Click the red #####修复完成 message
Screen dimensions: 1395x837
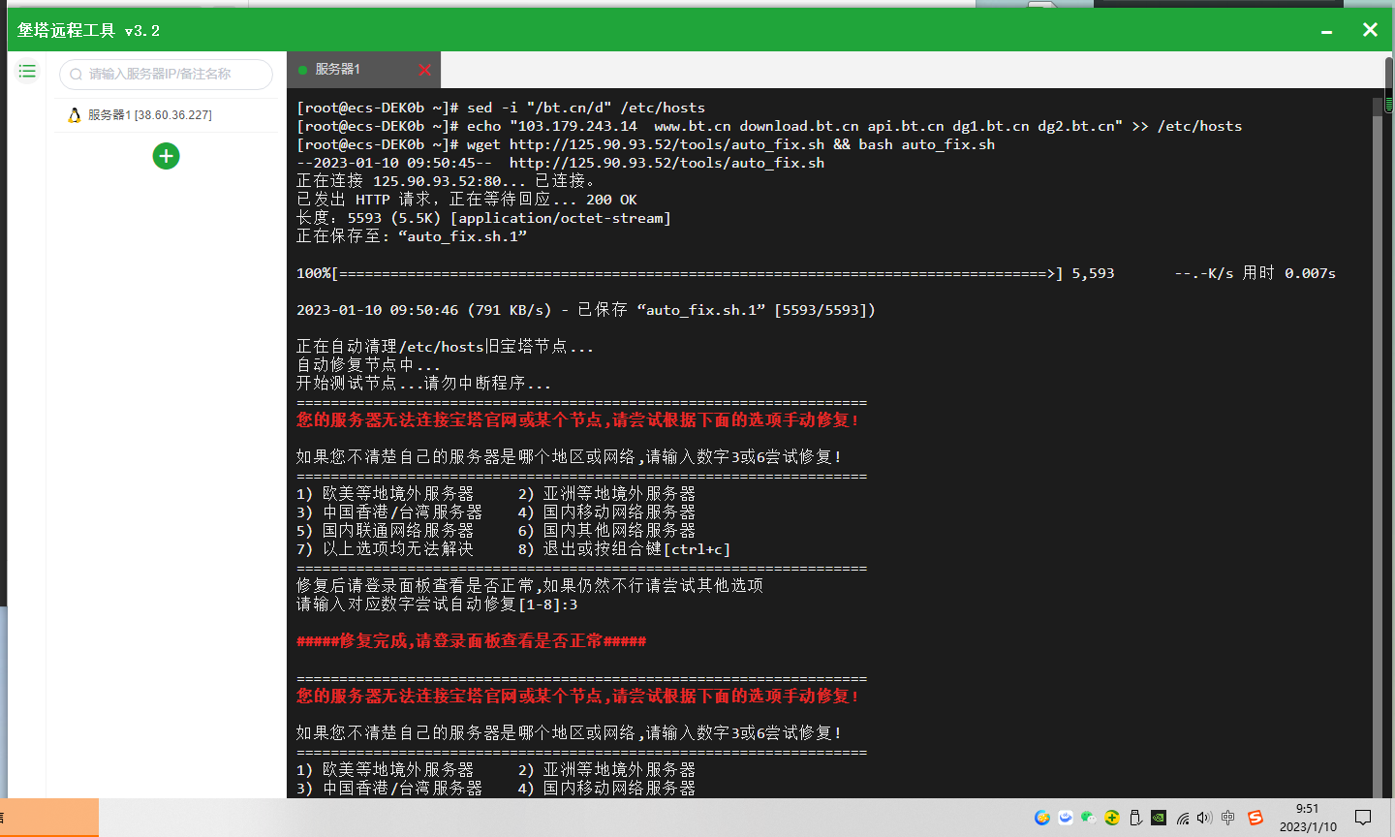coord(471,641)
